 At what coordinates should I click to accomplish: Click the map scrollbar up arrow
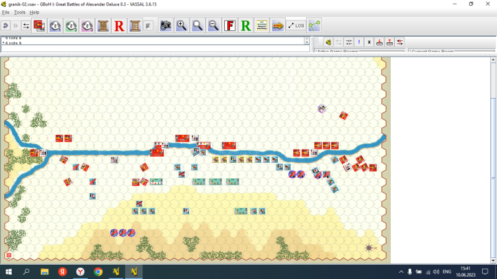(493, 60)
